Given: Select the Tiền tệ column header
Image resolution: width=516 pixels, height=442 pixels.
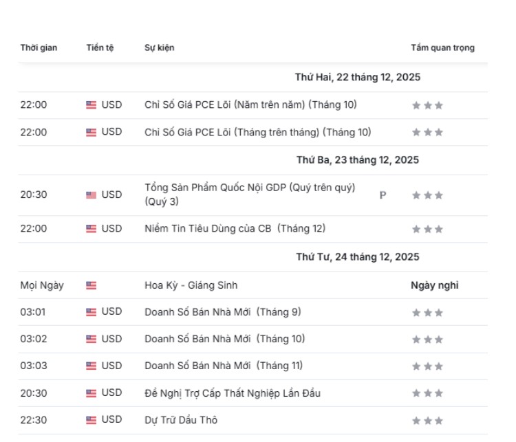Looking at the screenshot, I should [100, 48].
